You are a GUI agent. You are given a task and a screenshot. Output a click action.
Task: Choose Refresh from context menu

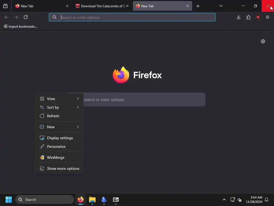coord(60,116)
